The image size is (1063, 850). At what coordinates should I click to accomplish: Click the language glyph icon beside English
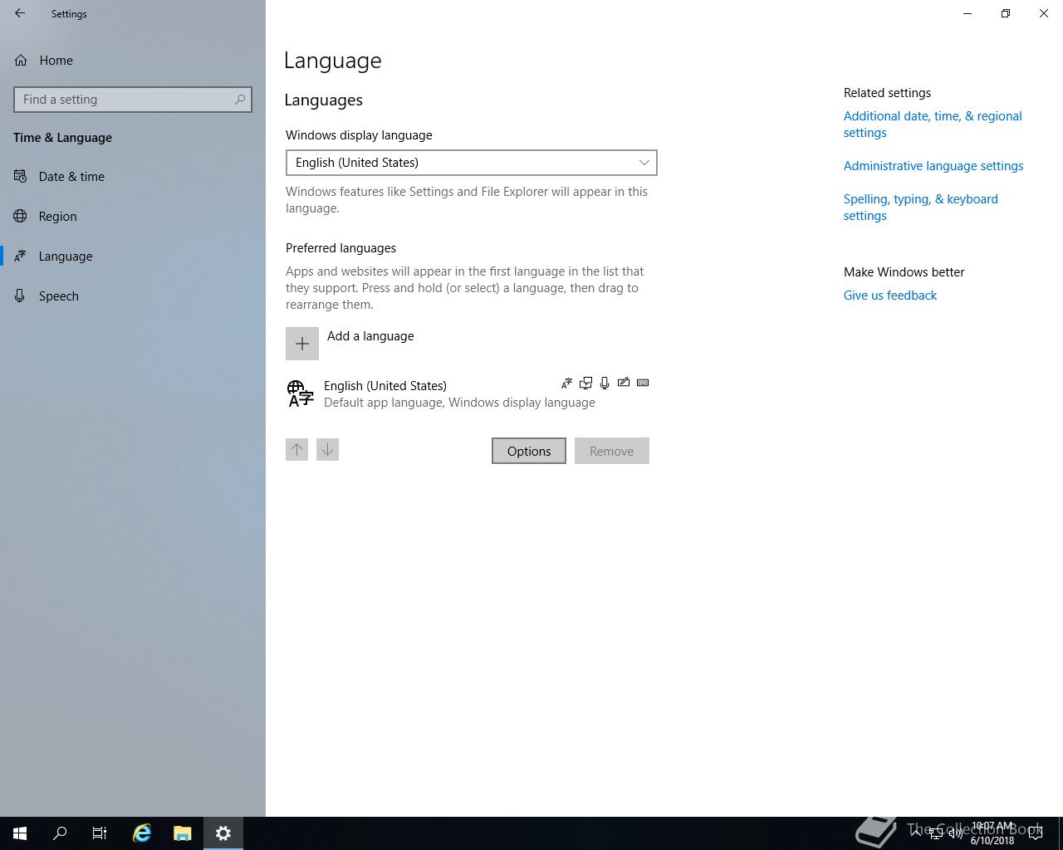pos(300,393)
